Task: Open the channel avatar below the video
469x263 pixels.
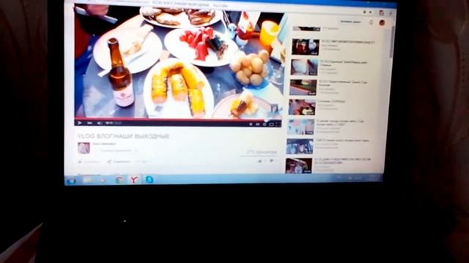Action: [84, 148]
